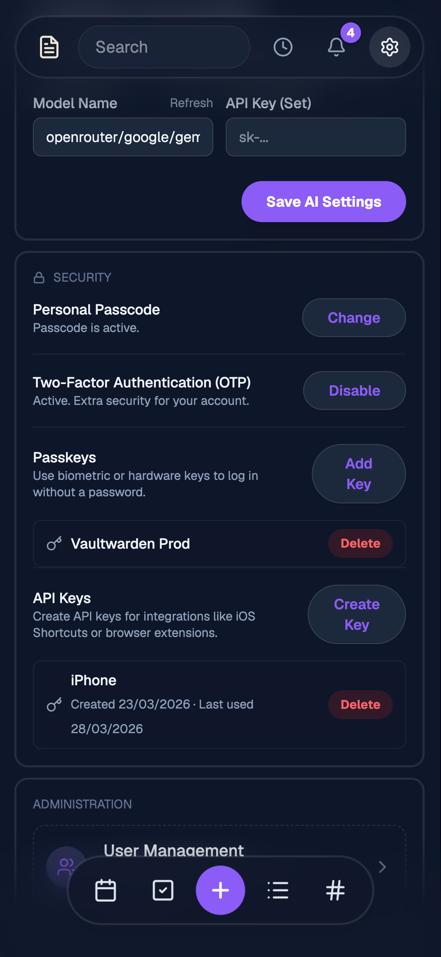Viewport: 441px width, 957px height.
Task: Open the list view icon
Action: (x=278, y=890)
